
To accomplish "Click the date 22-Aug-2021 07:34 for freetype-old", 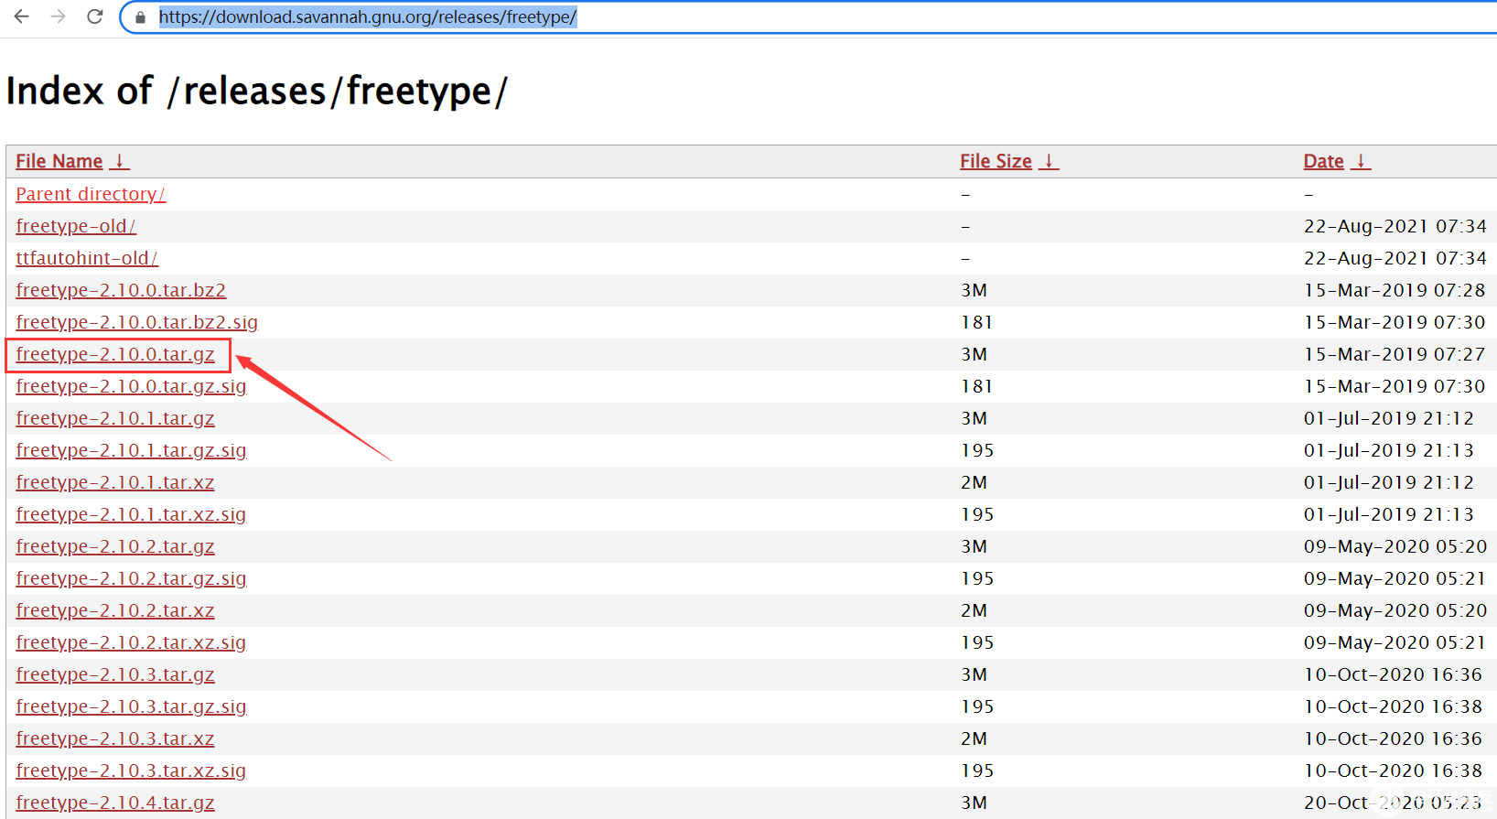I will (x=1395, y=226).
